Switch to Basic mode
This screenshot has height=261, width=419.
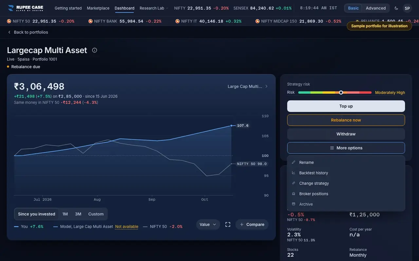point(353,8)
